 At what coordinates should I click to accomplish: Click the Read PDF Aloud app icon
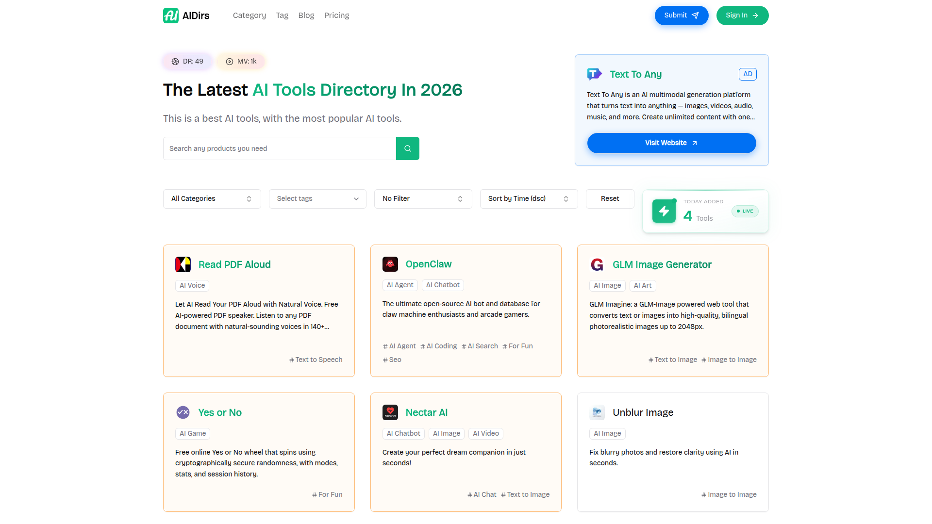coord(183,264)
